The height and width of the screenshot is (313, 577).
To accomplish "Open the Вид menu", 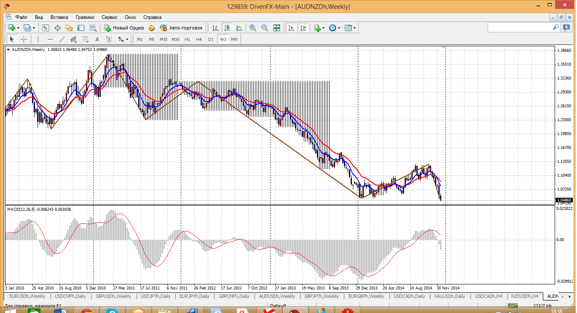I will coord(39,17).
